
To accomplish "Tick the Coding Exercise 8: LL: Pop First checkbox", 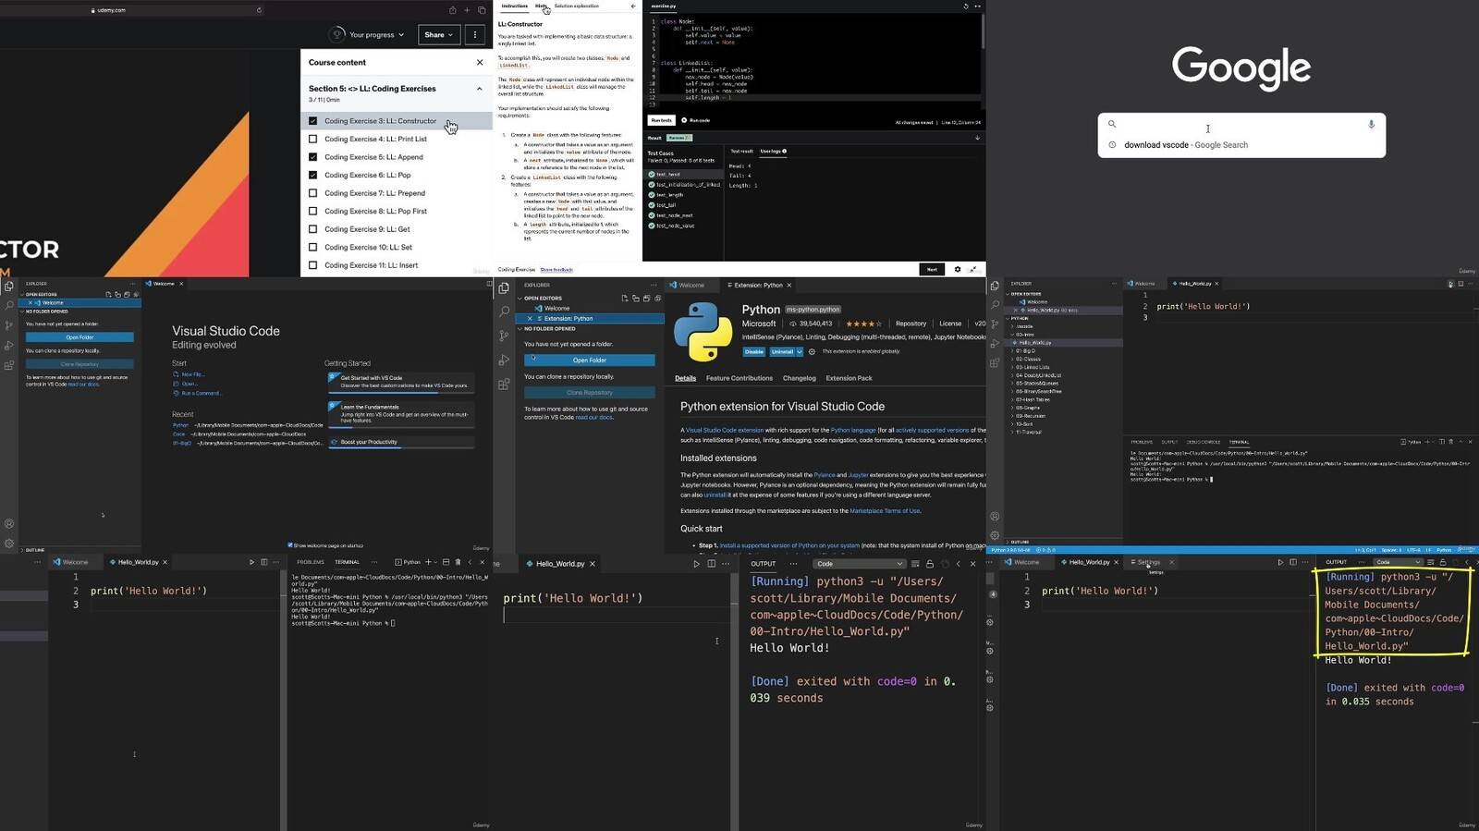I will tap(312, 211).
